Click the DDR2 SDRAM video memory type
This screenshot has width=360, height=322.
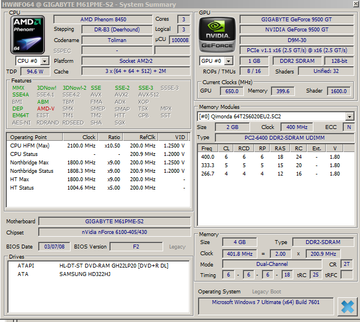(297, 61)
